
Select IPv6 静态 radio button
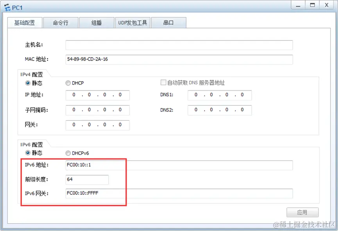pos(28,153)
